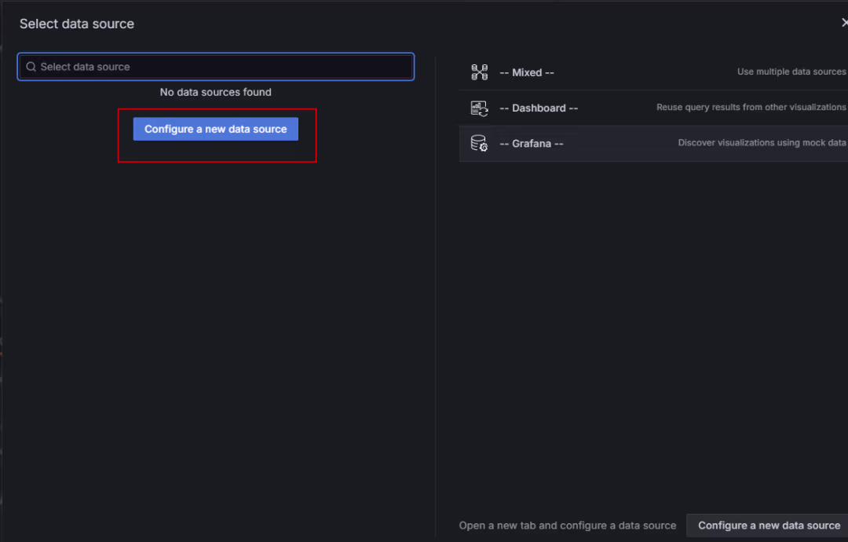Select the -- Grafana -- label
This screenshot has width=848, height=542.
point(532,143)
